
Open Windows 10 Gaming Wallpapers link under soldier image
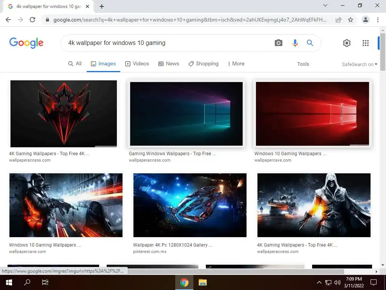(x=45, y=245)
